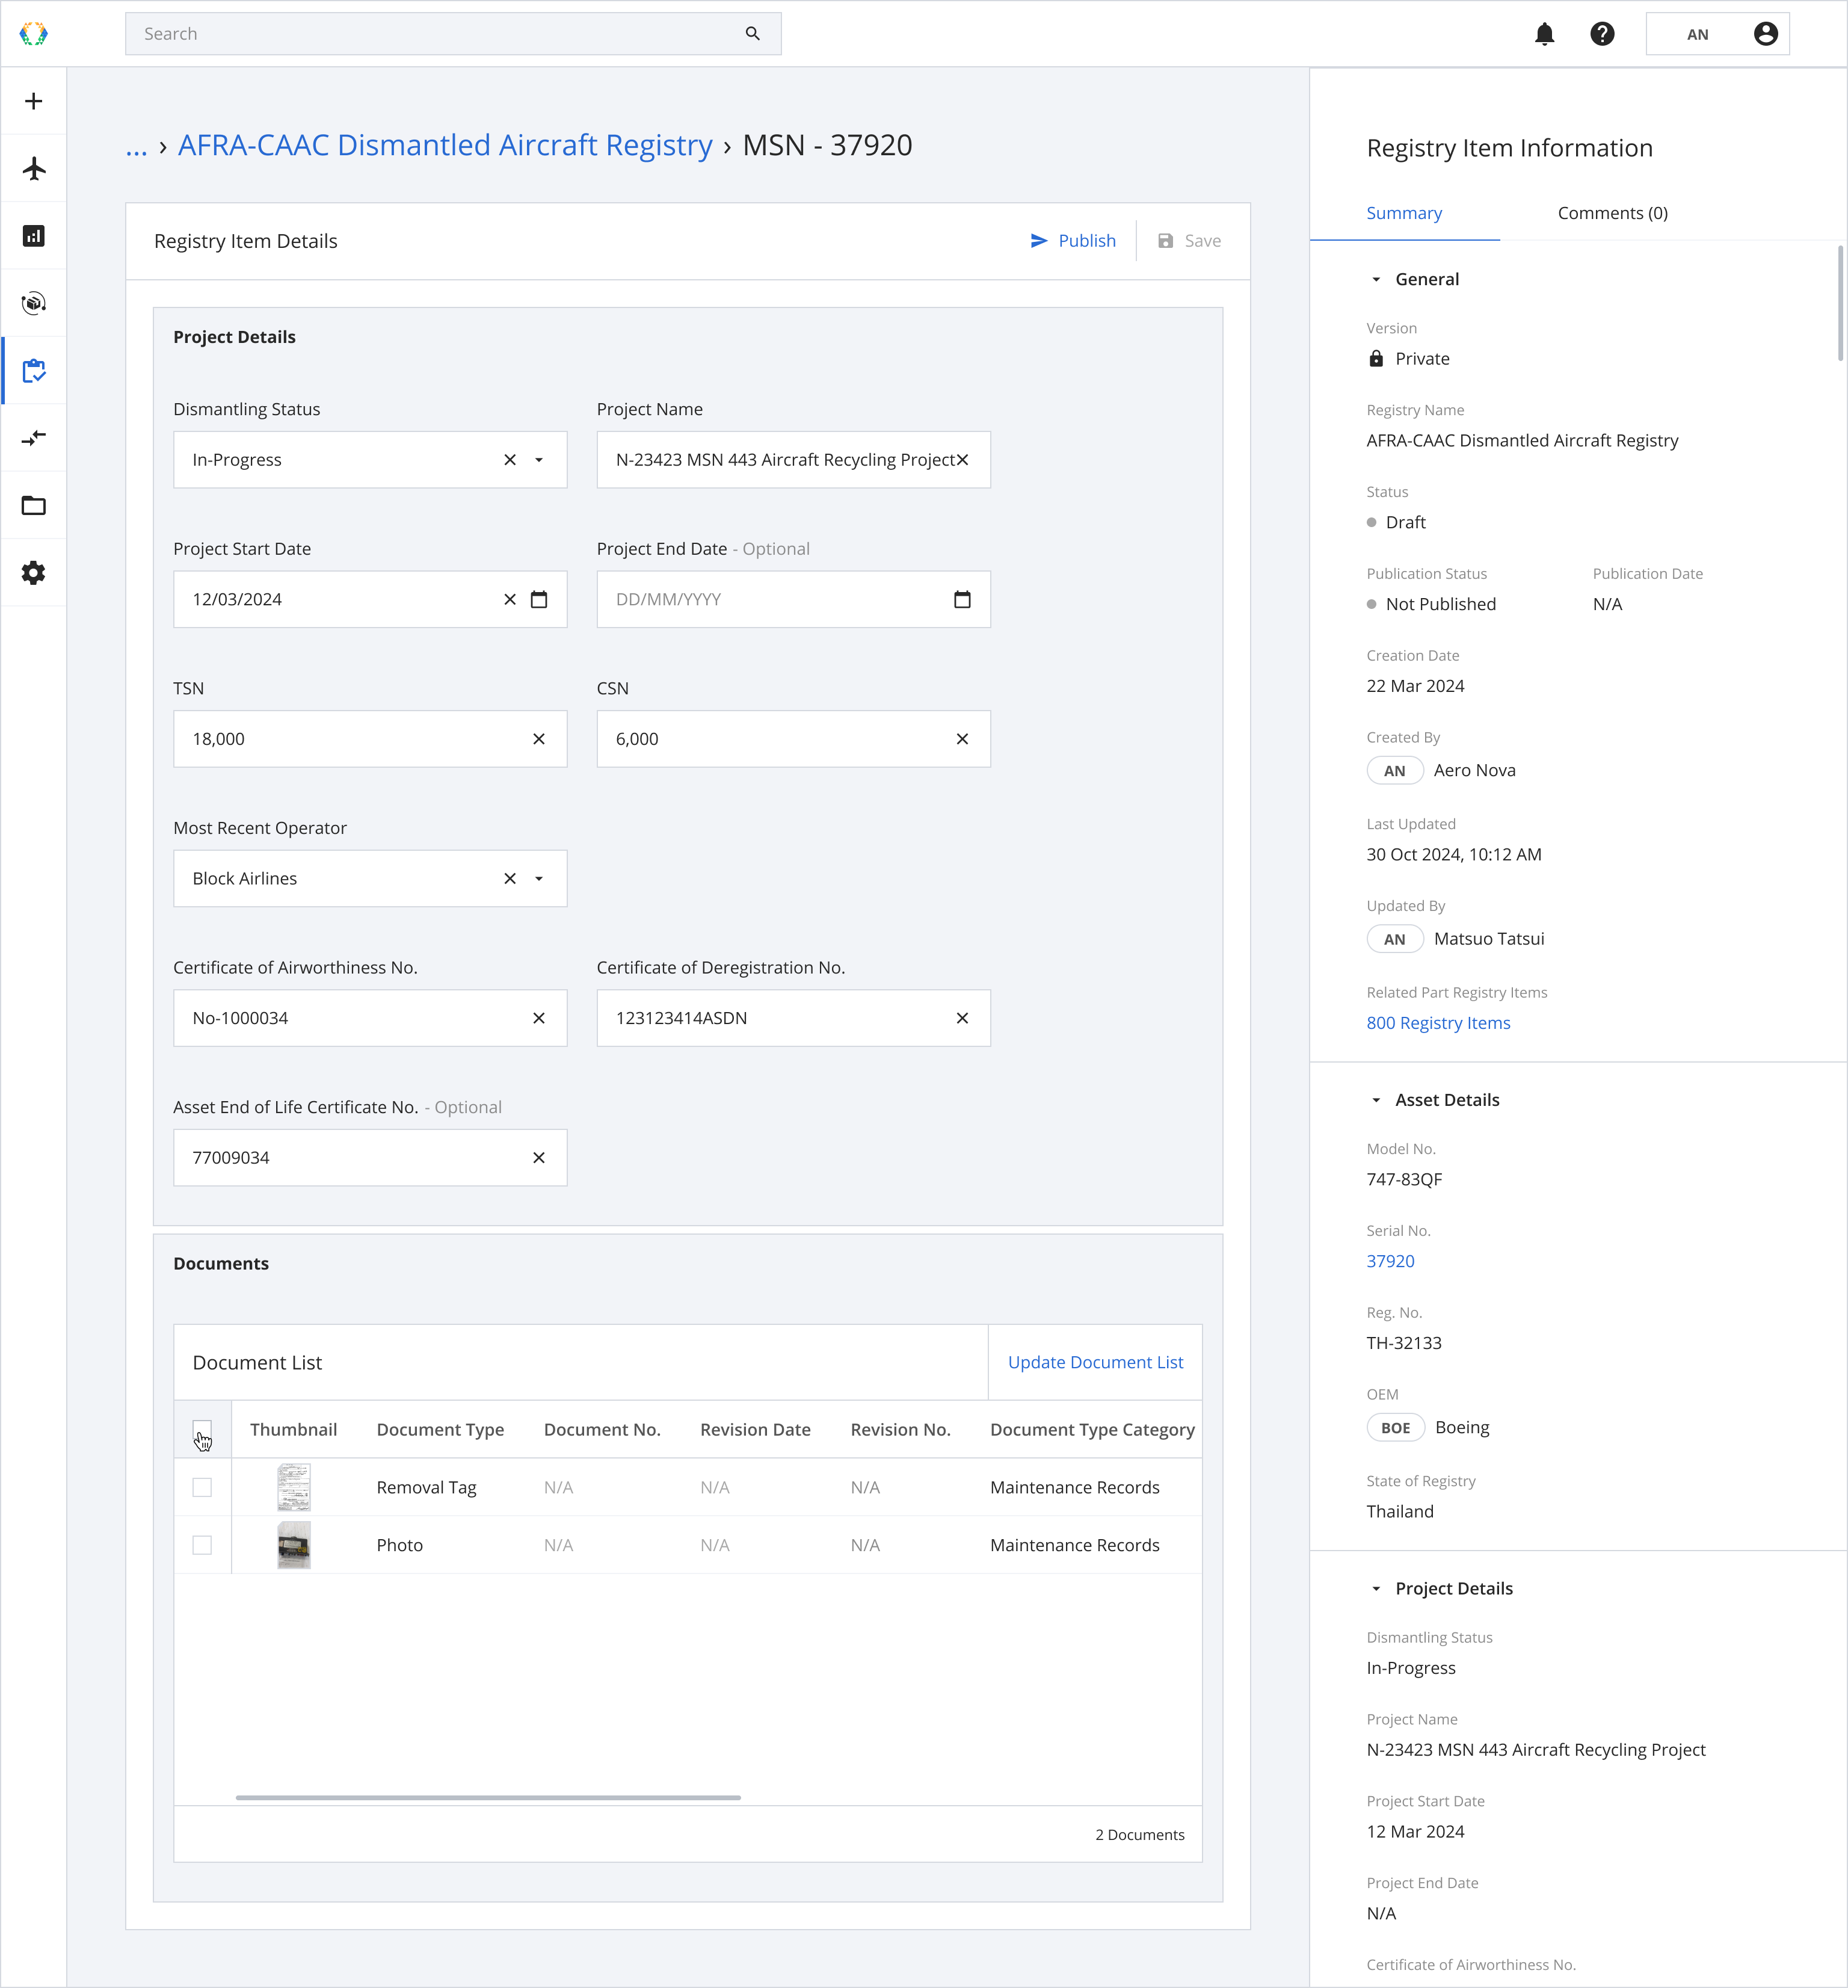The height and width of the screenshot is (1988, 1848).
Task: Toggle the select-all documents checkbox
Action: [202, 1429]
